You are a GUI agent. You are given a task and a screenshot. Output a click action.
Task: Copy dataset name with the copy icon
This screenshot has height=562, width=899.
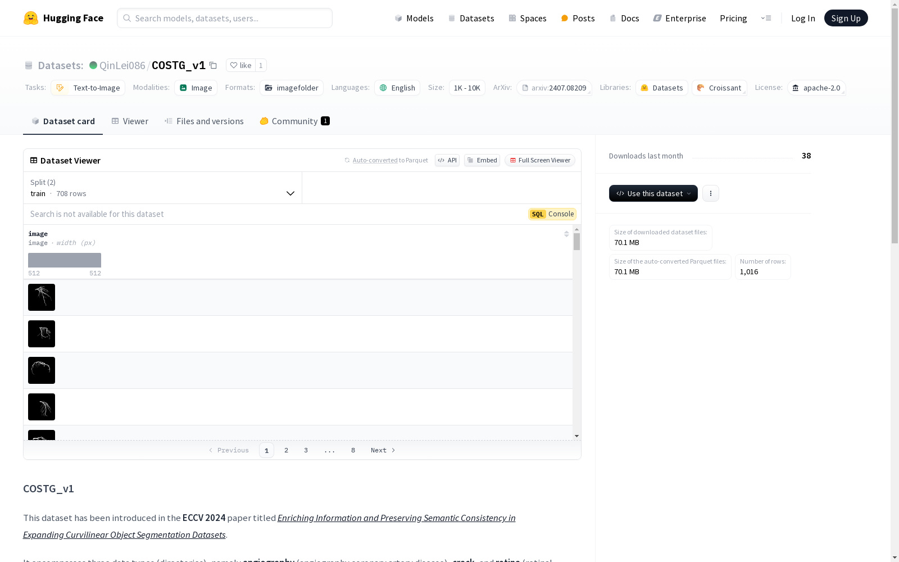(x=213, y=65)
